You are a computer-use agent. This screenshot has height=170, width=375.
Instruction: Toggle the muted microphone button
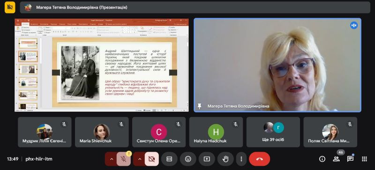coord(124,159)
